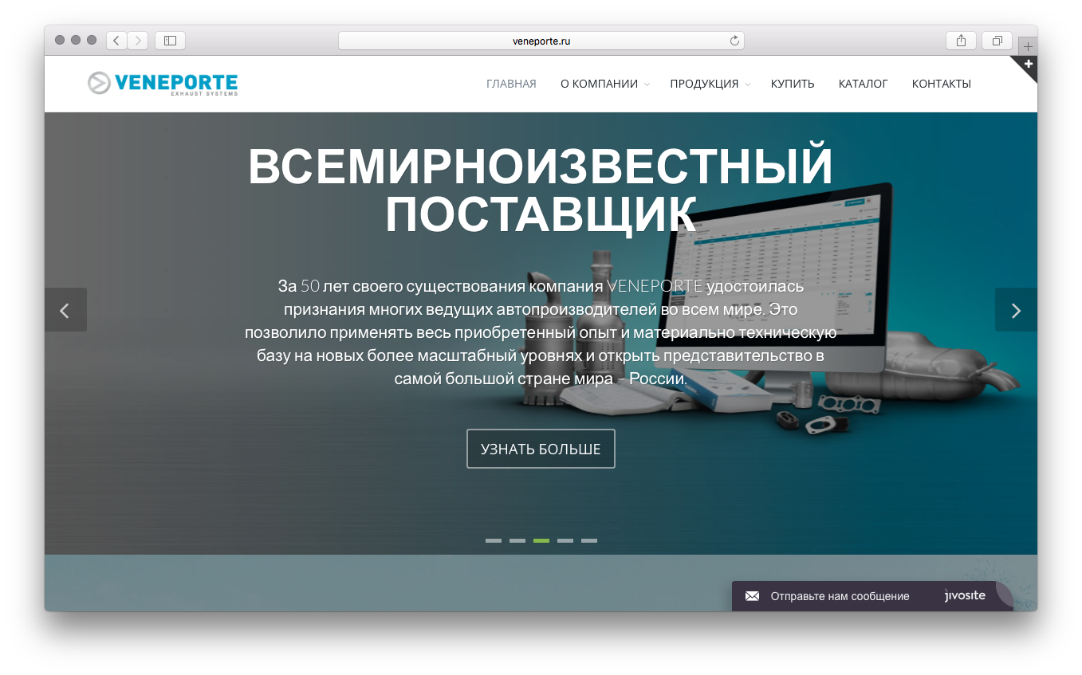Select the second slider indicator dash

point(517,540)
